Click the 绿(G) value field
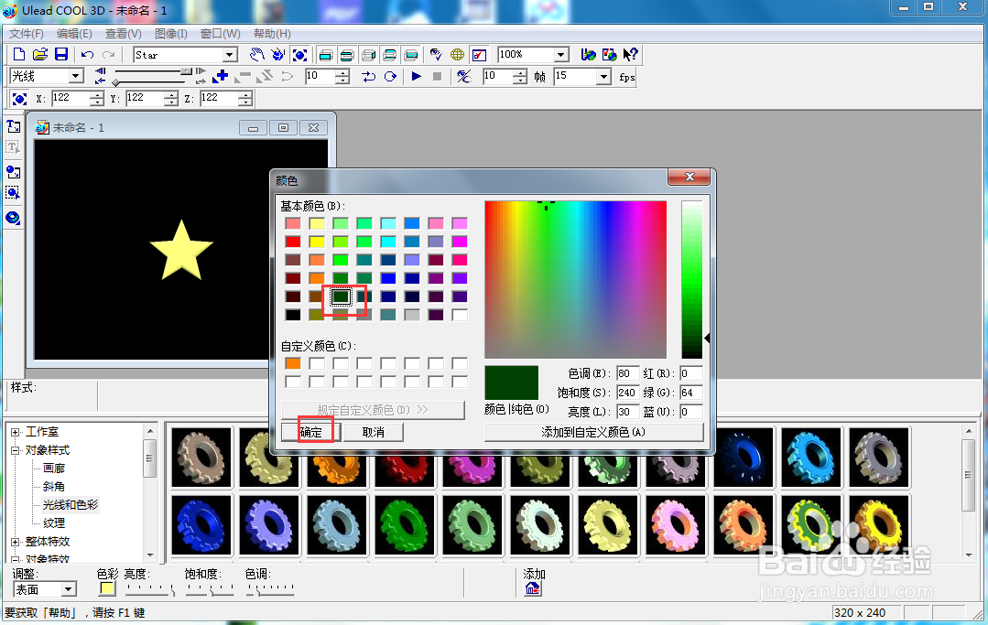This screenshot has height=625, width=988. pyautogui.click(x=691, y=393)
